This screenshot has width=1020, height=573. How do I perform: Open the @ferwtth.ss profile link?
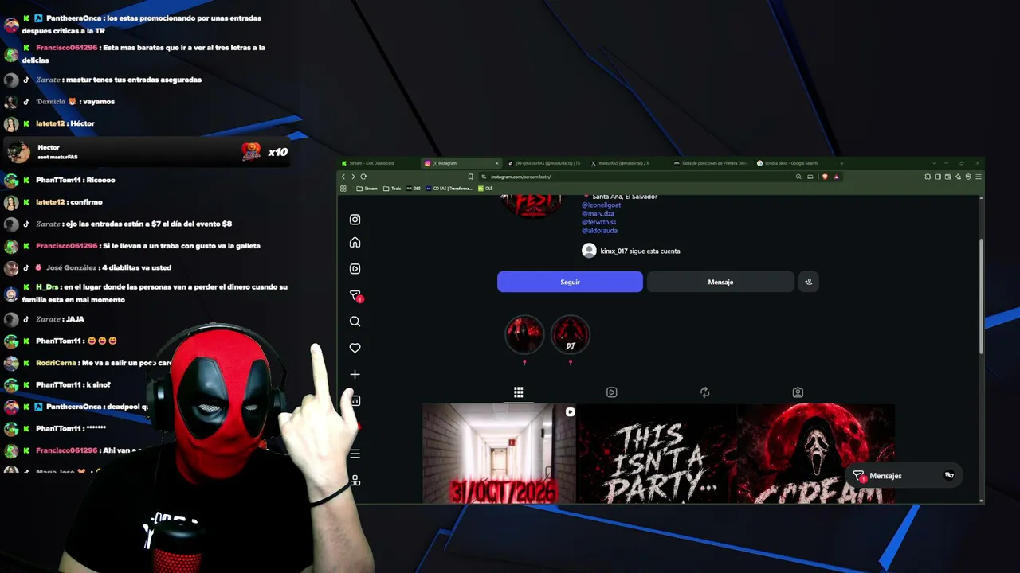pos(598,222)
